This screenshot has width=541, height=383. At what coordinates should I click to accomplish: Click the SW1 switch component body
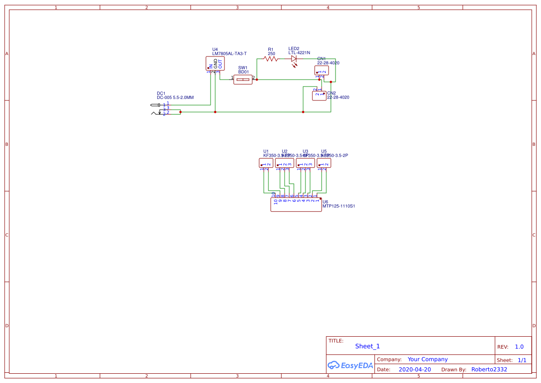243,80
